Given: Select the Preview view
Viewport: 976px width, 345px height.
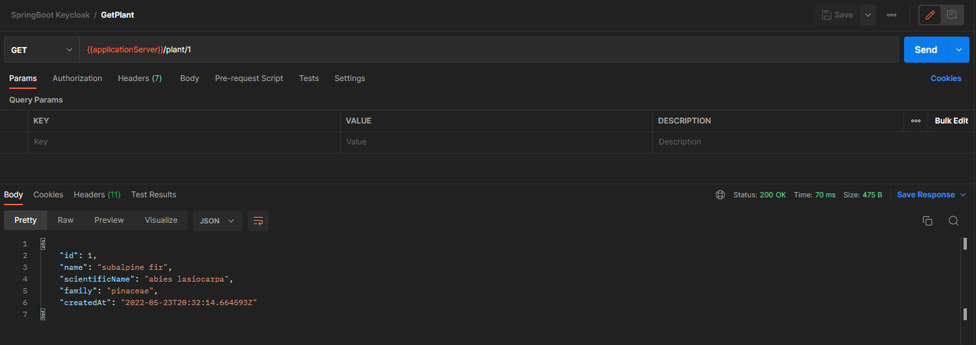Looking at the screenshot, I should tap(109, 220).
